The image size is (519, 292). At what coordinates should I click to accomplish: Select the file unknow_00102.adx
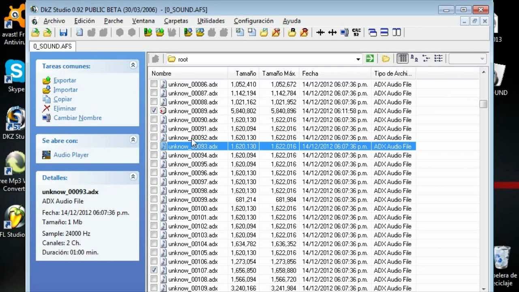193,226
